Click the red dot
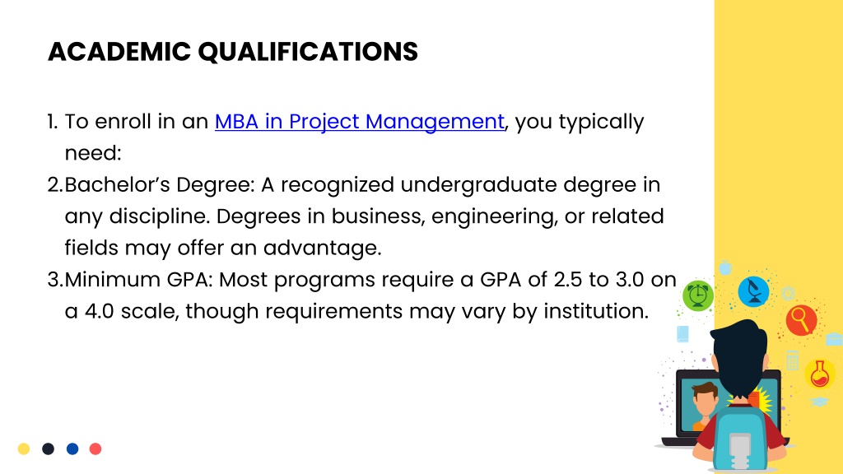This screenshot has width=843, height=474. 95,448
